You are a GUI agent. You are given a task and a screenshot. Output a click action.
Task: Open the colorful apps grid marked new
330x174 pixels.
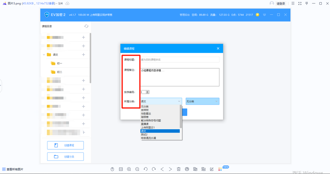pyautogui.click(x=220, y=169)
